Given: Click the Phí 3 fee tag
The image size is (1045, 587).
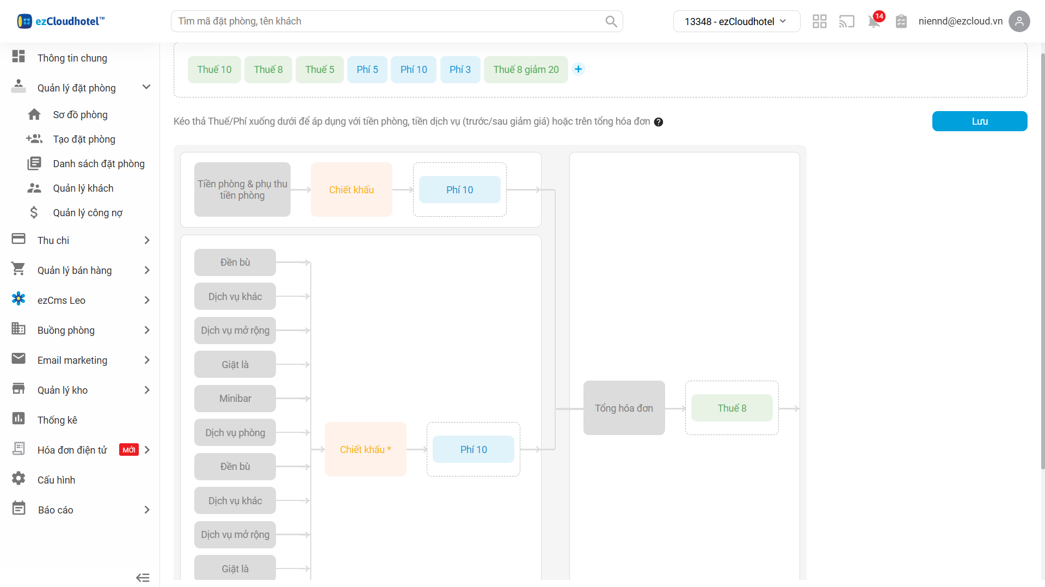Looking at the screenshot, I should [460, 70].
